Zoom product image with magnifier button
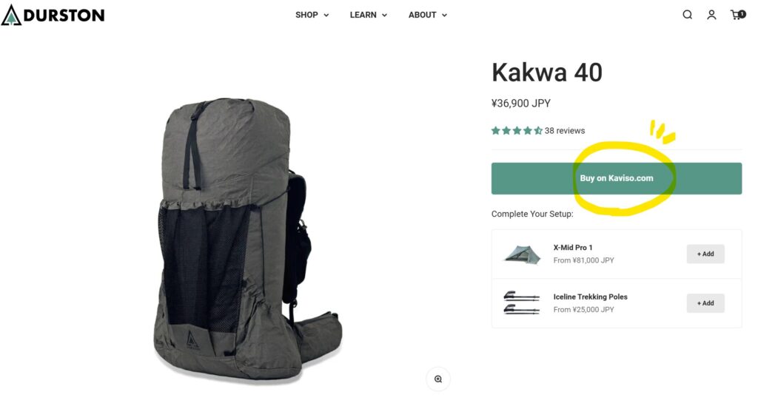Image resolution: width=758 pixels, height=406 pixels. (x=438, y=379)
